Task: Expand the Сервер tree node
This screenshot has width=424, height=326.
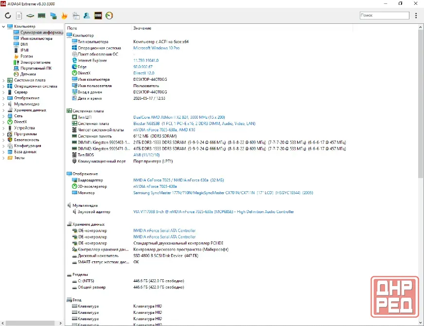Action: (3, 92)
